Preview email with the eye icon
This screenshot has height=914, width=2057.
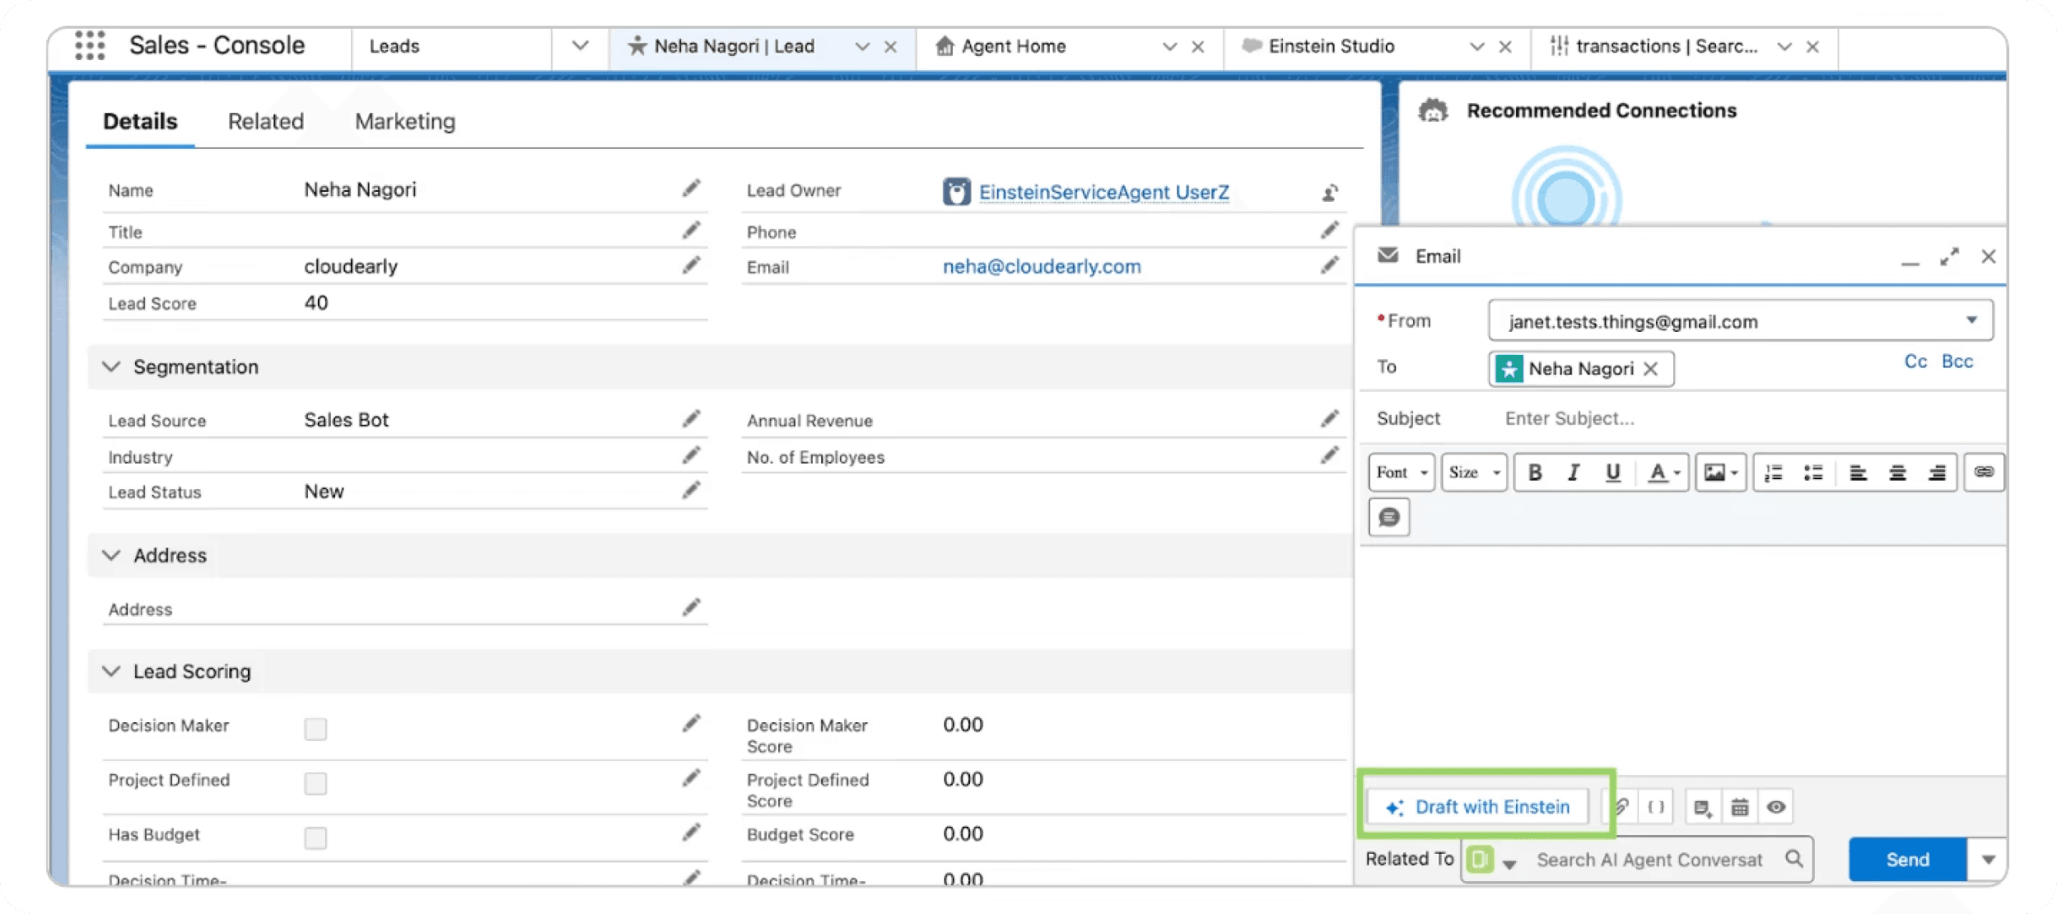point(1776,807)
